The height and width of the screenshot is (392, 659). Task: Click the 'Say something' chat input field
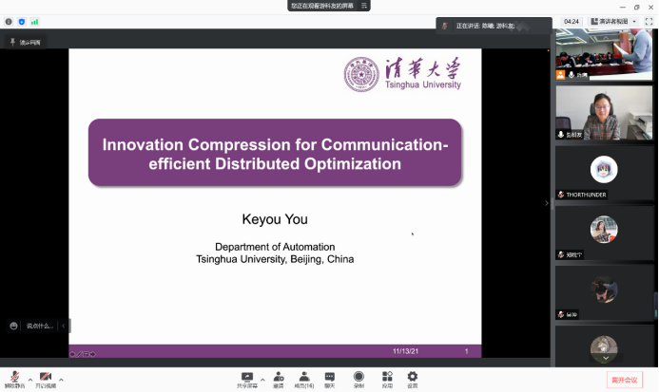pos(40,326)
